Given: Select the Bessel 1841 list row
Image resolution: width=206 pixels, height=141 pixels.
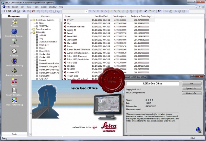Looking at the screenshot, I should (109, 36).
